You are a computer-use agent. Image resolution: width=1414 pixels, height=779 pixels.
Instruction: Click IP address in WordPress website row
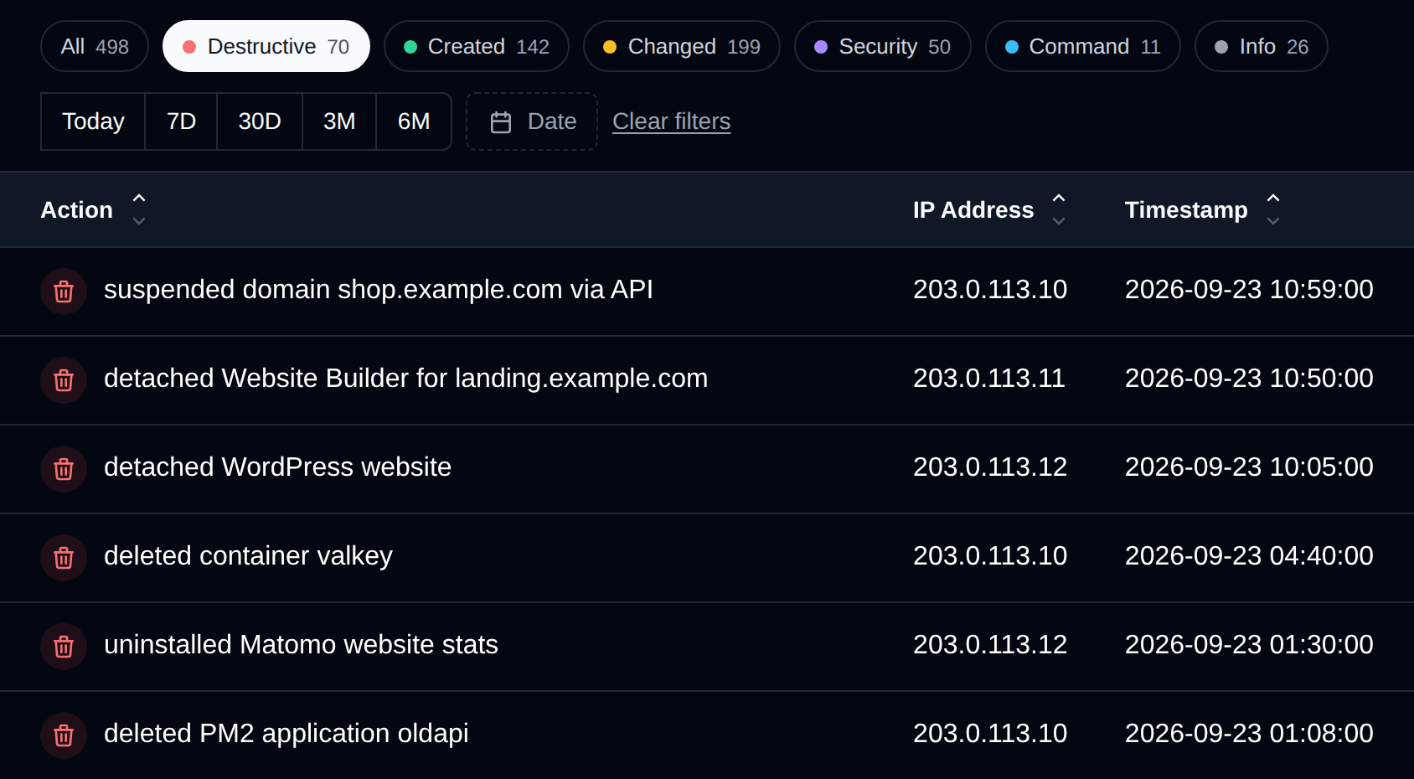tap(990, 467)
